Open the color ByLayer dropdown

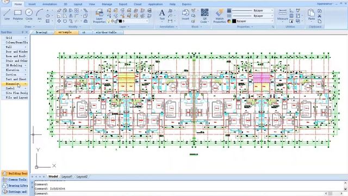[272, 21]
